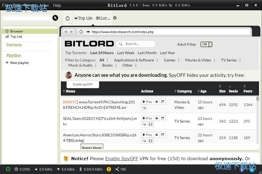
Task: Sort torrent list by Category column
Action: [183, 91]
